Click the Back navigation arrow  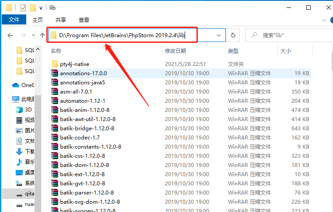[x=10, y=35]
